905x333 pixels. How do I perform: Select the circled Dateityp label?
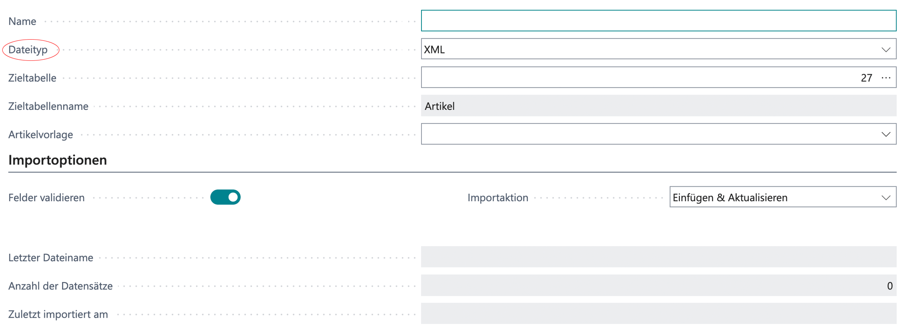point(28,50)
